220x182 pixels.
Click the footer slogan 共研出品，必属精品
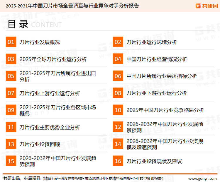22,178
